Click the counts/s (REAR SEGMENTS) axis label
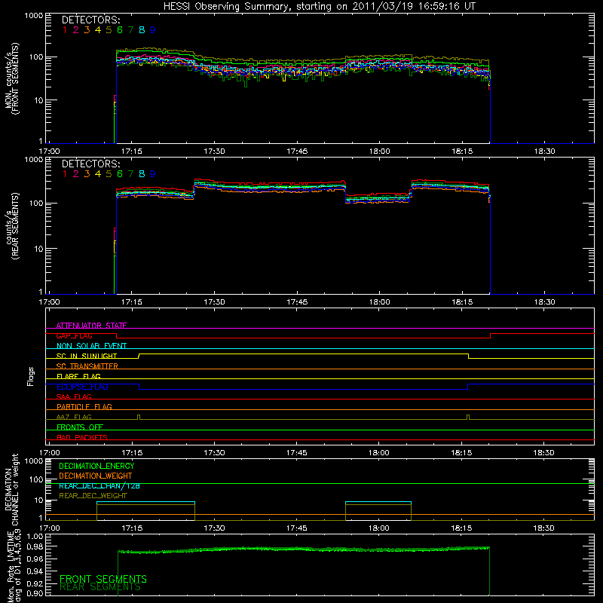The height and width of the screenshot is (603, 603). coord(11,226)
